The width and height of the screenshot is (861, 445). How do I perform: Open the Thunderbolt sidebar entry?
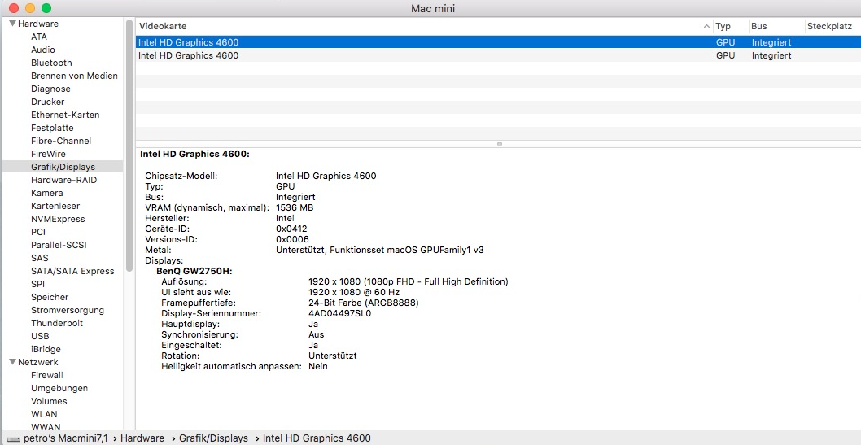57,323
